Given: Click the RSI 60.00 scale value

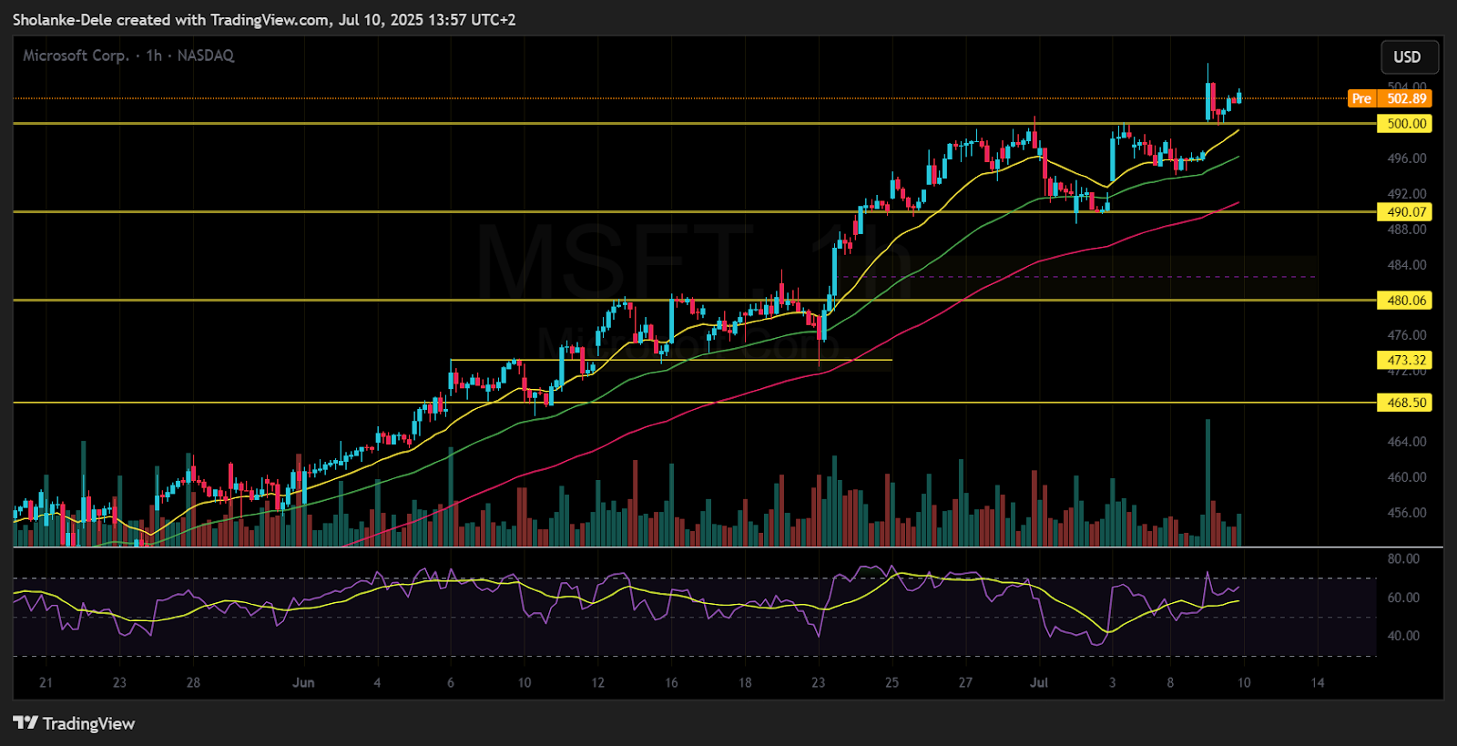Looking at the screenshot, I should 1403,598.
